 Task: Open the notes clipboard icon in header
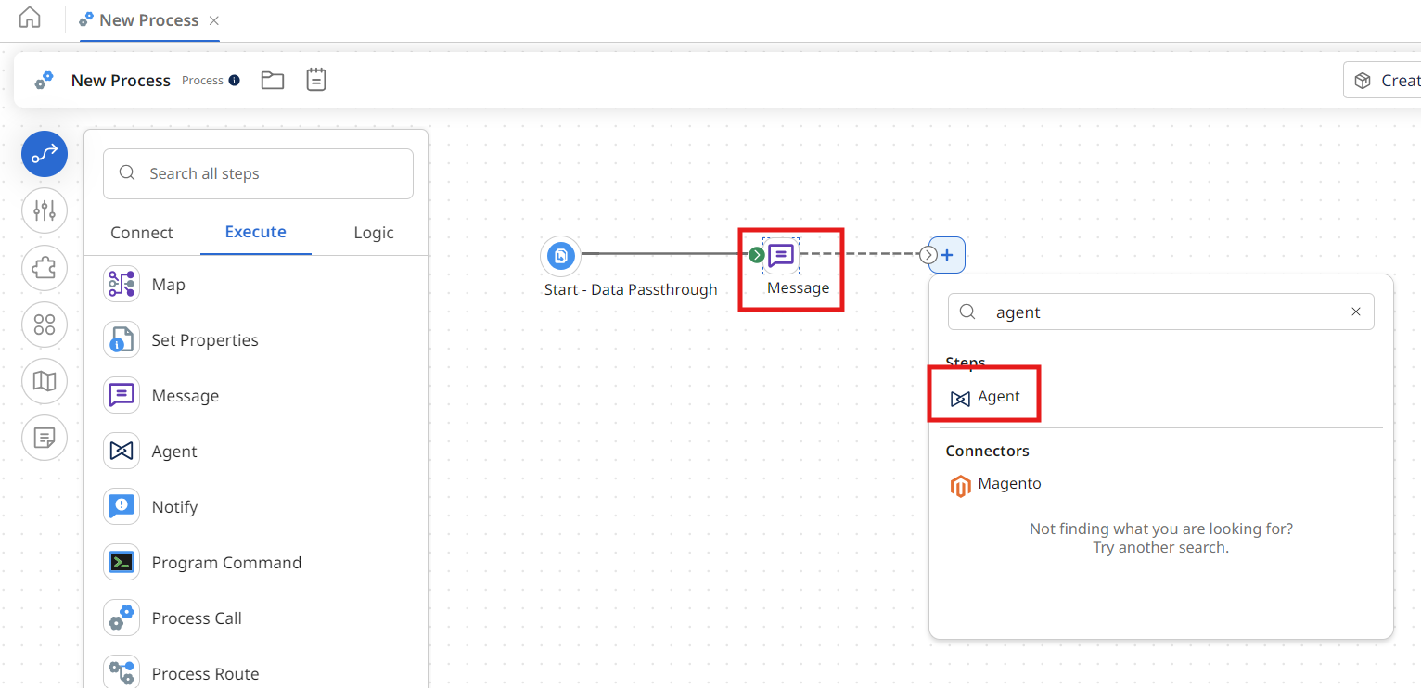(316, 80)
